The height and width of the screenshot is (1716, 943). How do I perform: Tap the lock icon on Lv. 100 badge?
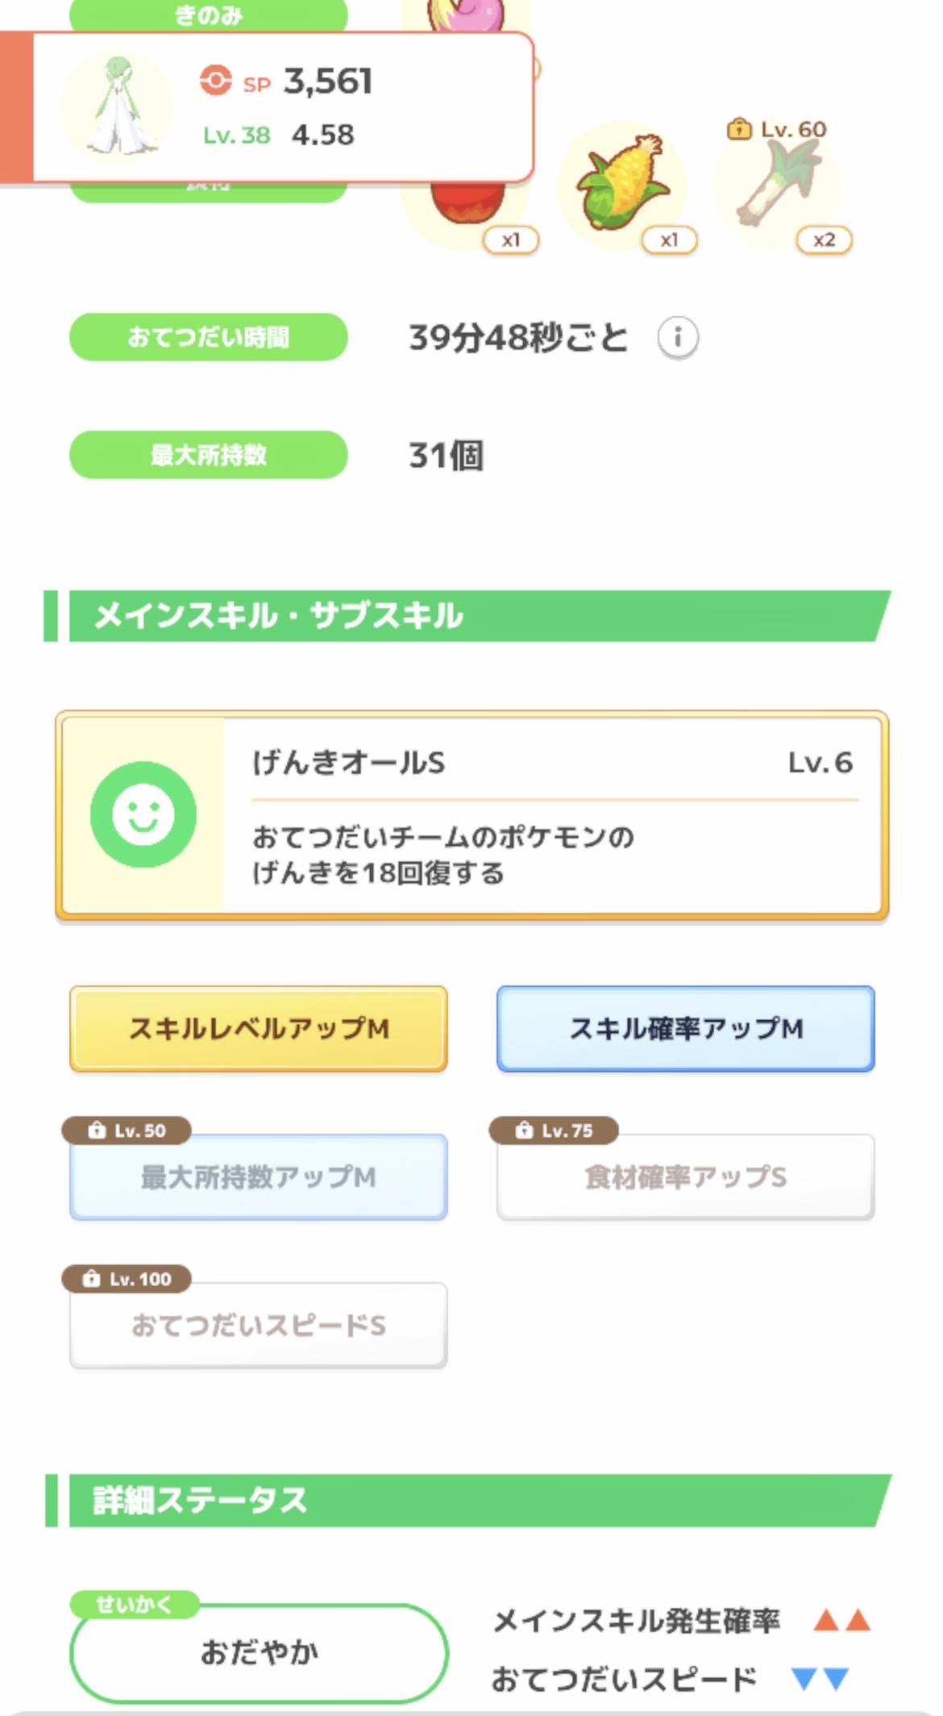[92, 1279]
